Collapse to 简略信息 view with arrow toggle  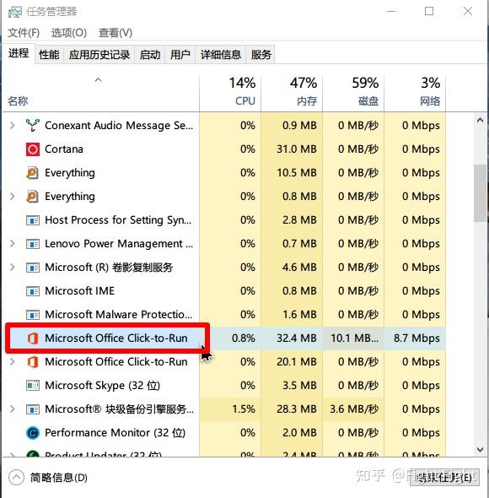[x=17, y=478]
